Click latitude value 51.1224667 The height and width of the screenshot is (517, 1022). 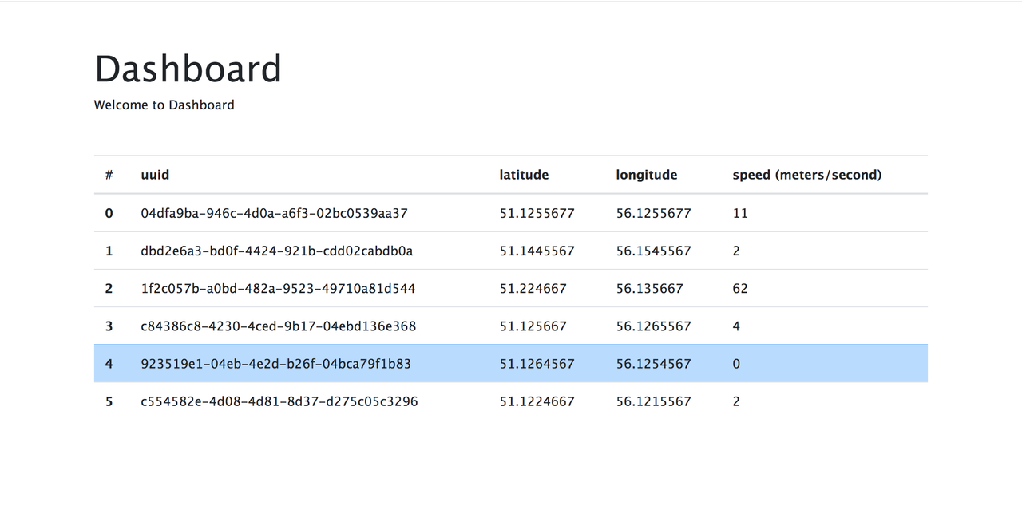pos(537,401)
